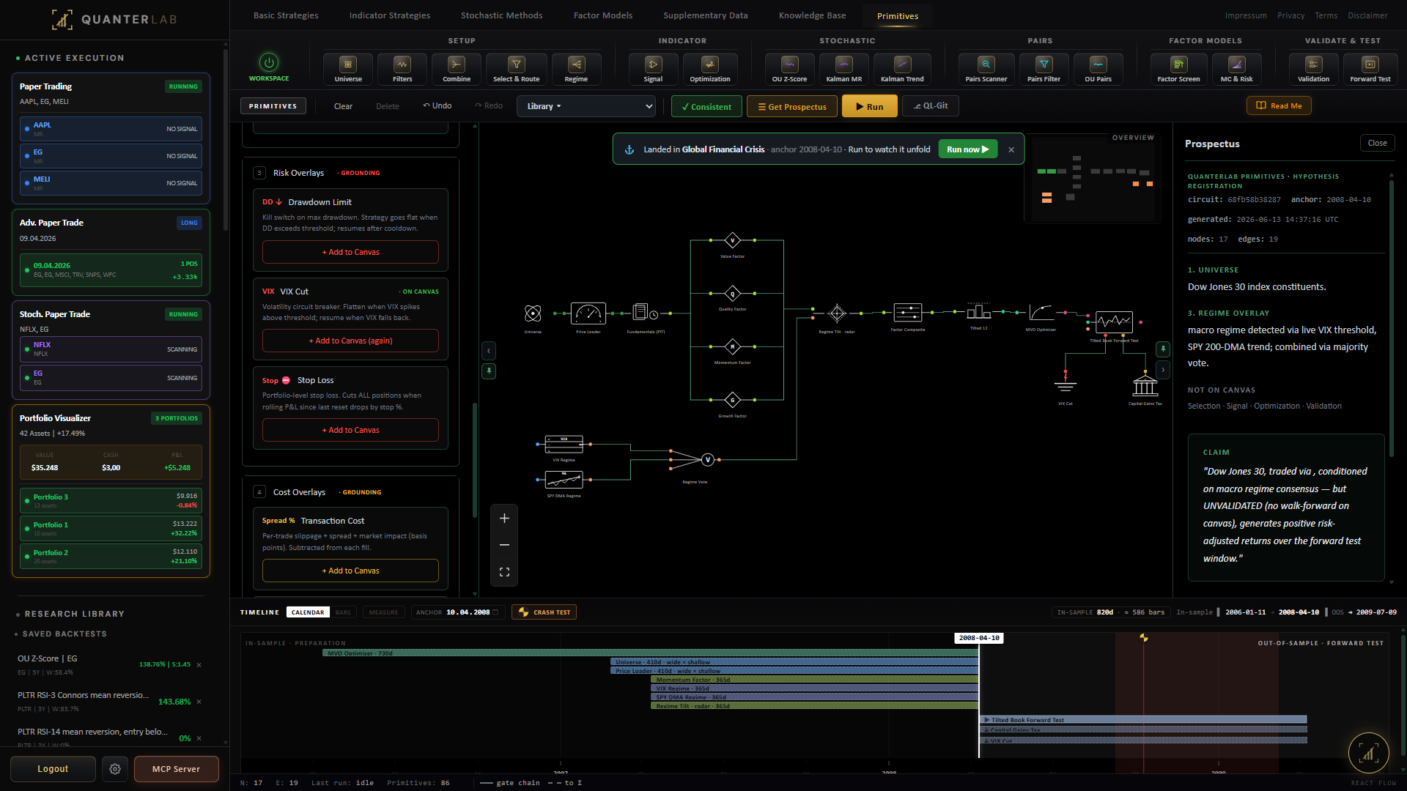Viewport: 1407px width, 791px height.
Task: Remove the OU Z-Score saved backtest
Action: click(x=199, y=665)
